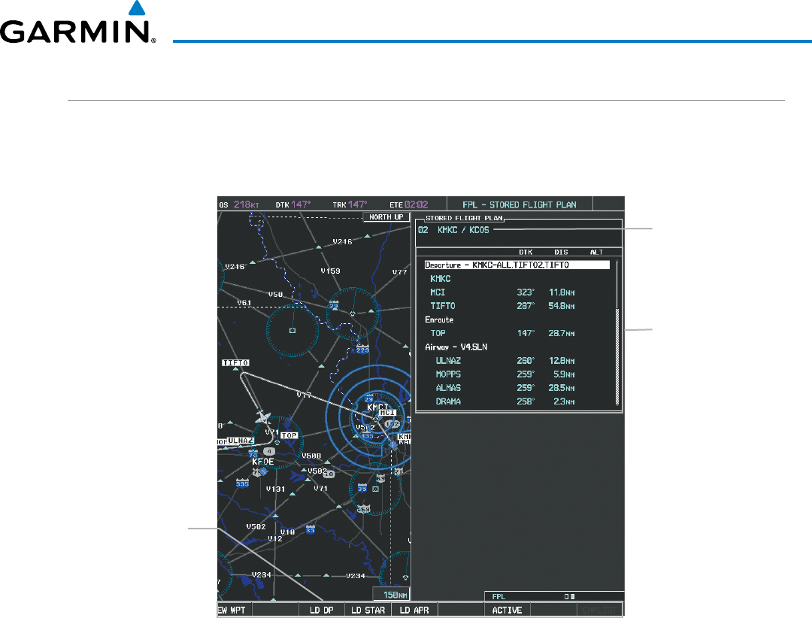Click the 54.8NM distance for TIFTO

point(562,306)
